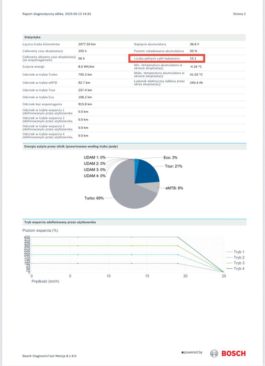This screenshot has height=366, width=265.
Task: Click the 'eMTB: 8%' pie label
Action: tap(174, 188)
